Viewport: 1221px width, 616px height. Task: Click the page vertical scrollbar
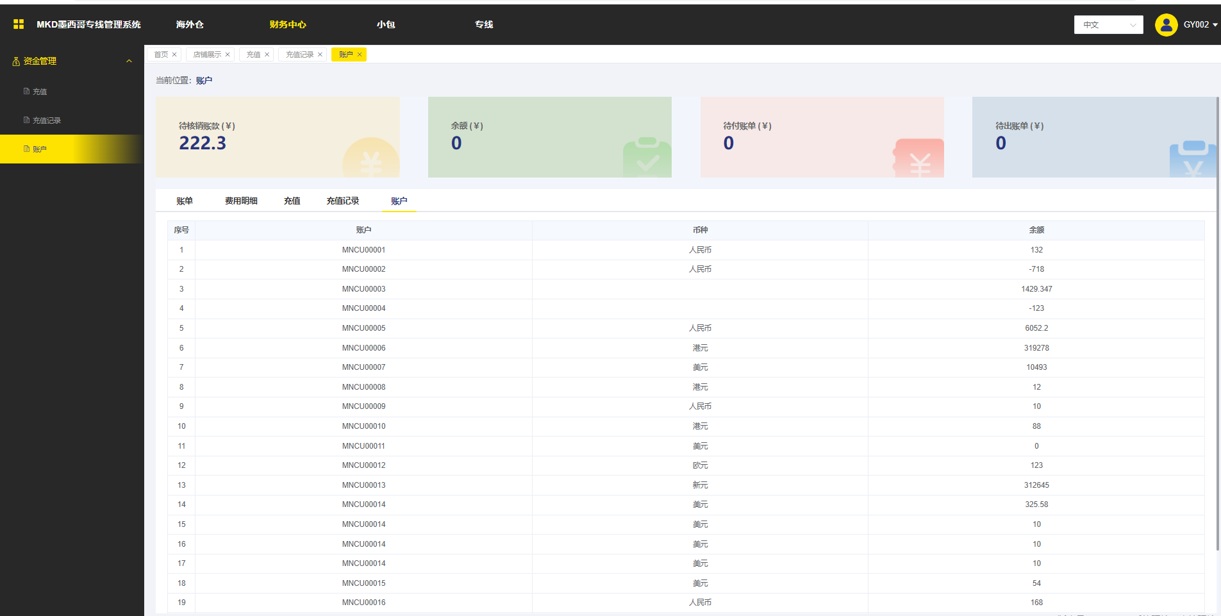coord(1217,320)
